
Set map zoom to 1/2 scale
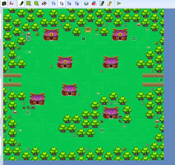[61, 3]
